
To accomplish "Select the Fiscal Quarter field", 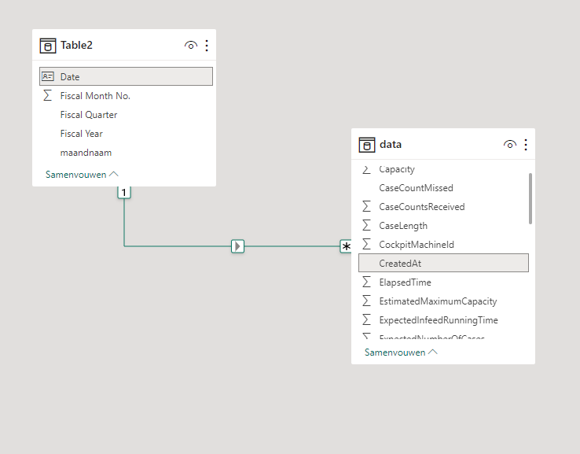I will pyautogui.click(x=126, y=114).
